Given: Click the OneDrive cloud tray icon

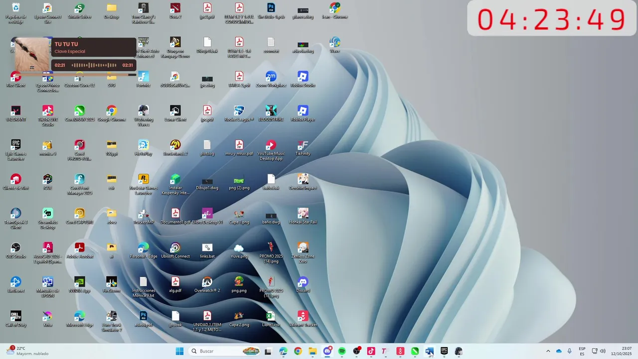Looking at the screenshot, I should (559, 351).
